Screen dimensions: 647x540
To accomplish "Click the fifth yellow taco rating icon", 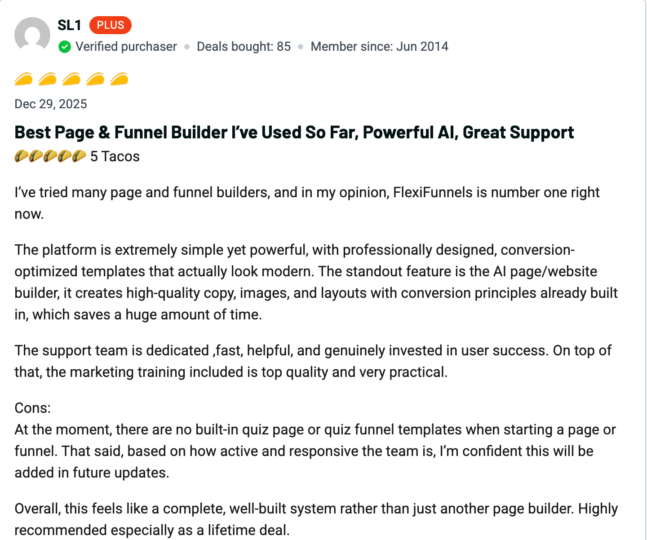I will [x=119, y=80].
